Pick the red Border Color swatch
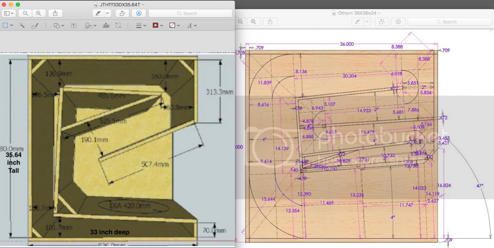494x248 pixels. tap(155, 25)
